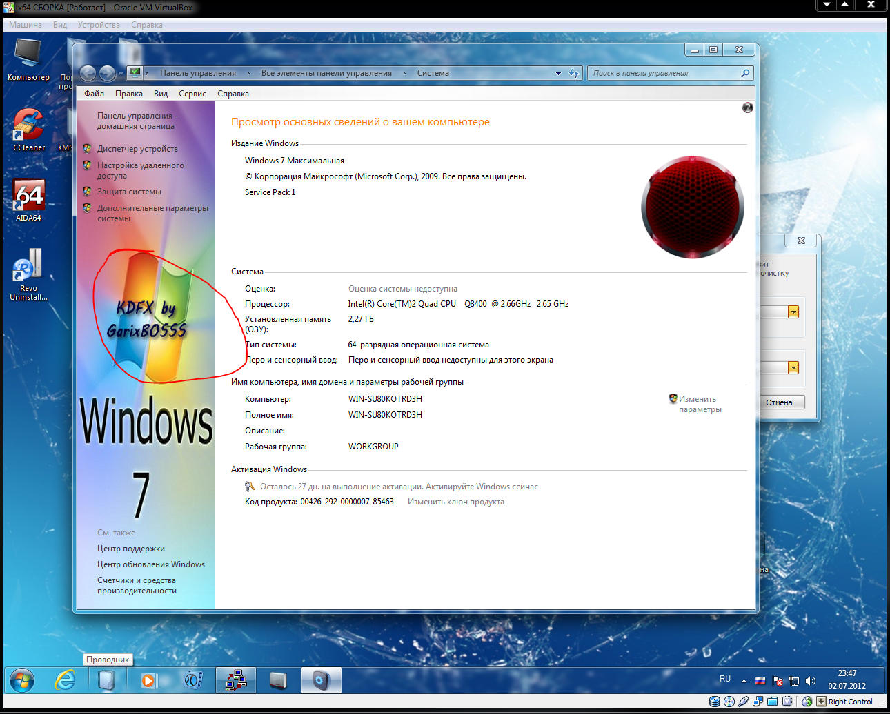Click product ID 00426-292-0000007-85463
Image resolution: width=890 pixels, height=714 pixels.
347,502
